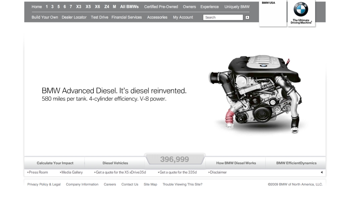Open the Contact Us link
The image size is (349, 207).
[x=130, y=184]
